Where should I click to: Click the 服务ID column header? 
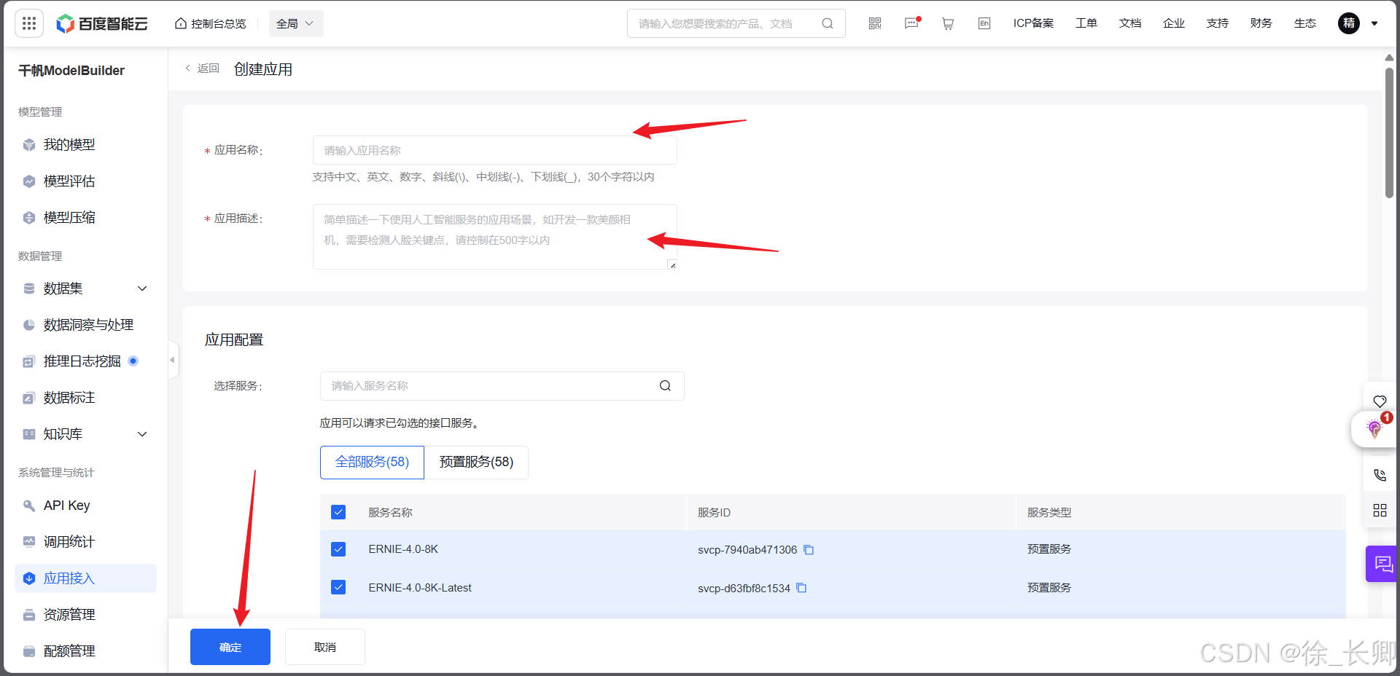714,513
